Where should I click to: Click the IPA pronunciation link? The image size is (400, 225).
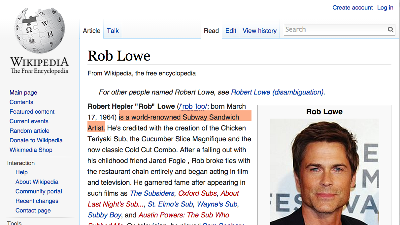193,106
